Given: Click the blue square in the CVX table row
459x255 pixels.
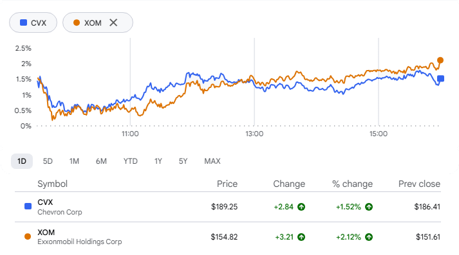Looking at the screenshot, I should pos(28,207).
